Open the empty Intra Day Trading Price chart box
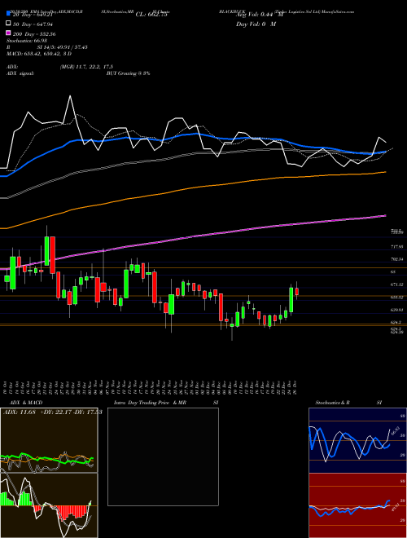407x538 pixels. [x=163, y=456]
